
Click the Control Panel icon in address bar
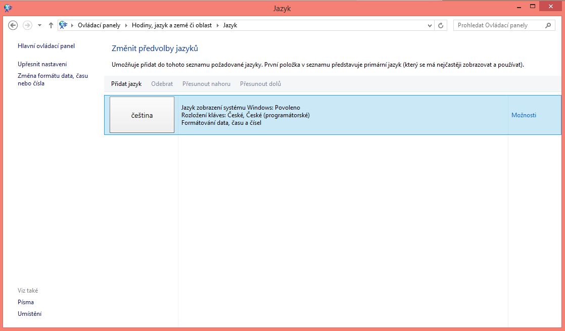pos(63,25)
